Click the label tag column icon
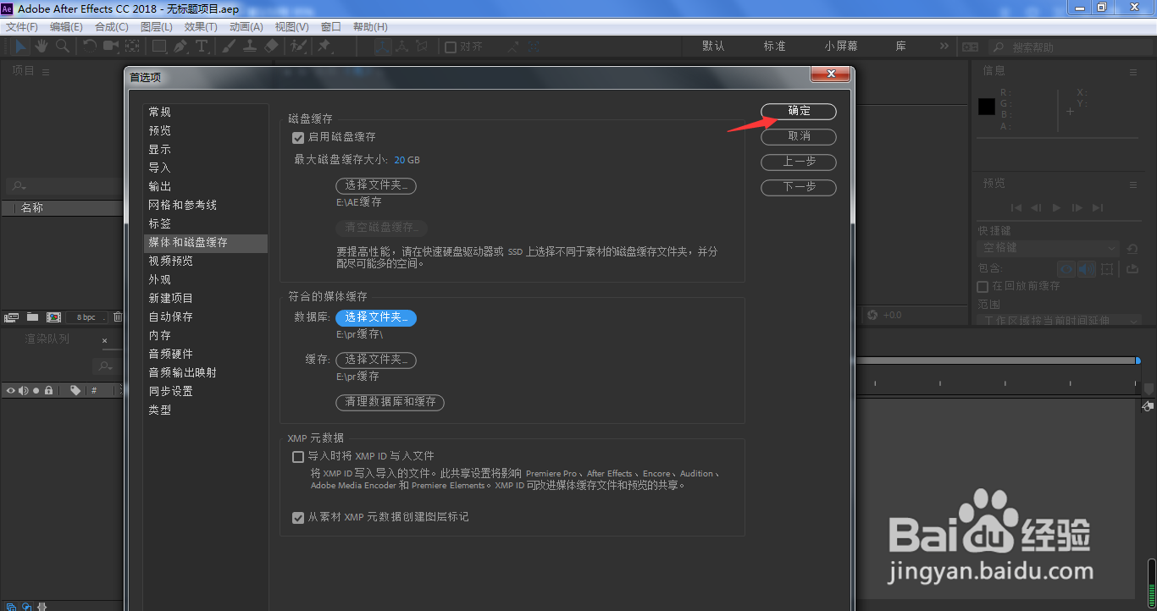 pyautogui.click(x=75, y=390)
